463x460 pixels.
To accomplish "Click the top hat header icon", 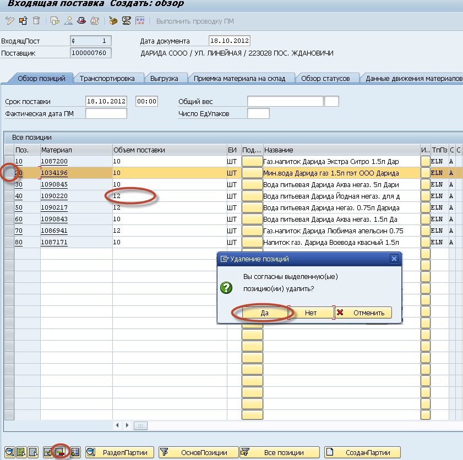I will pyautogui.click(x=81, y=21).
